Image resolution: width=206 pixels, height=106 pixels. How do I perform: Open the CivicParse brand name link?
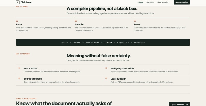[26, 2]
